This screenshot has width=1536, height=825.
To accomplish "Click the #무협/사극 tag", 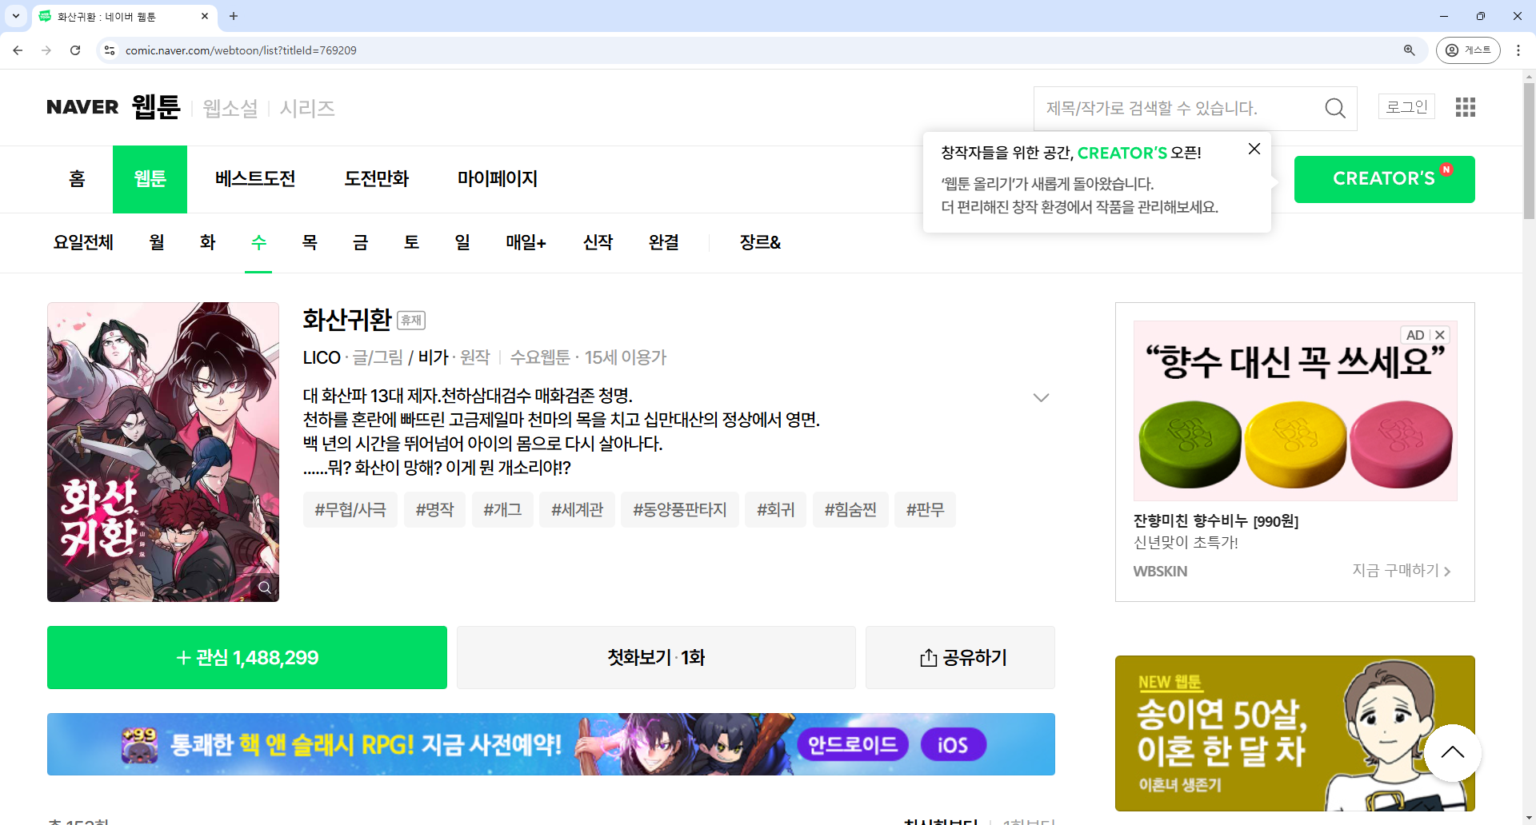I will [350, 509].
